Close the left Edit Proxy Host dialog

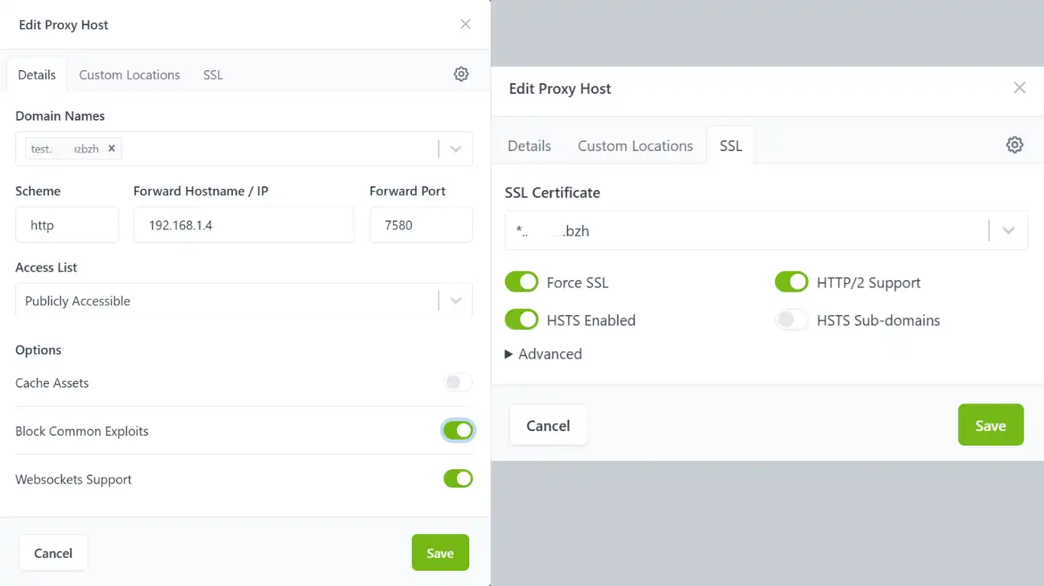coord(465,24)
